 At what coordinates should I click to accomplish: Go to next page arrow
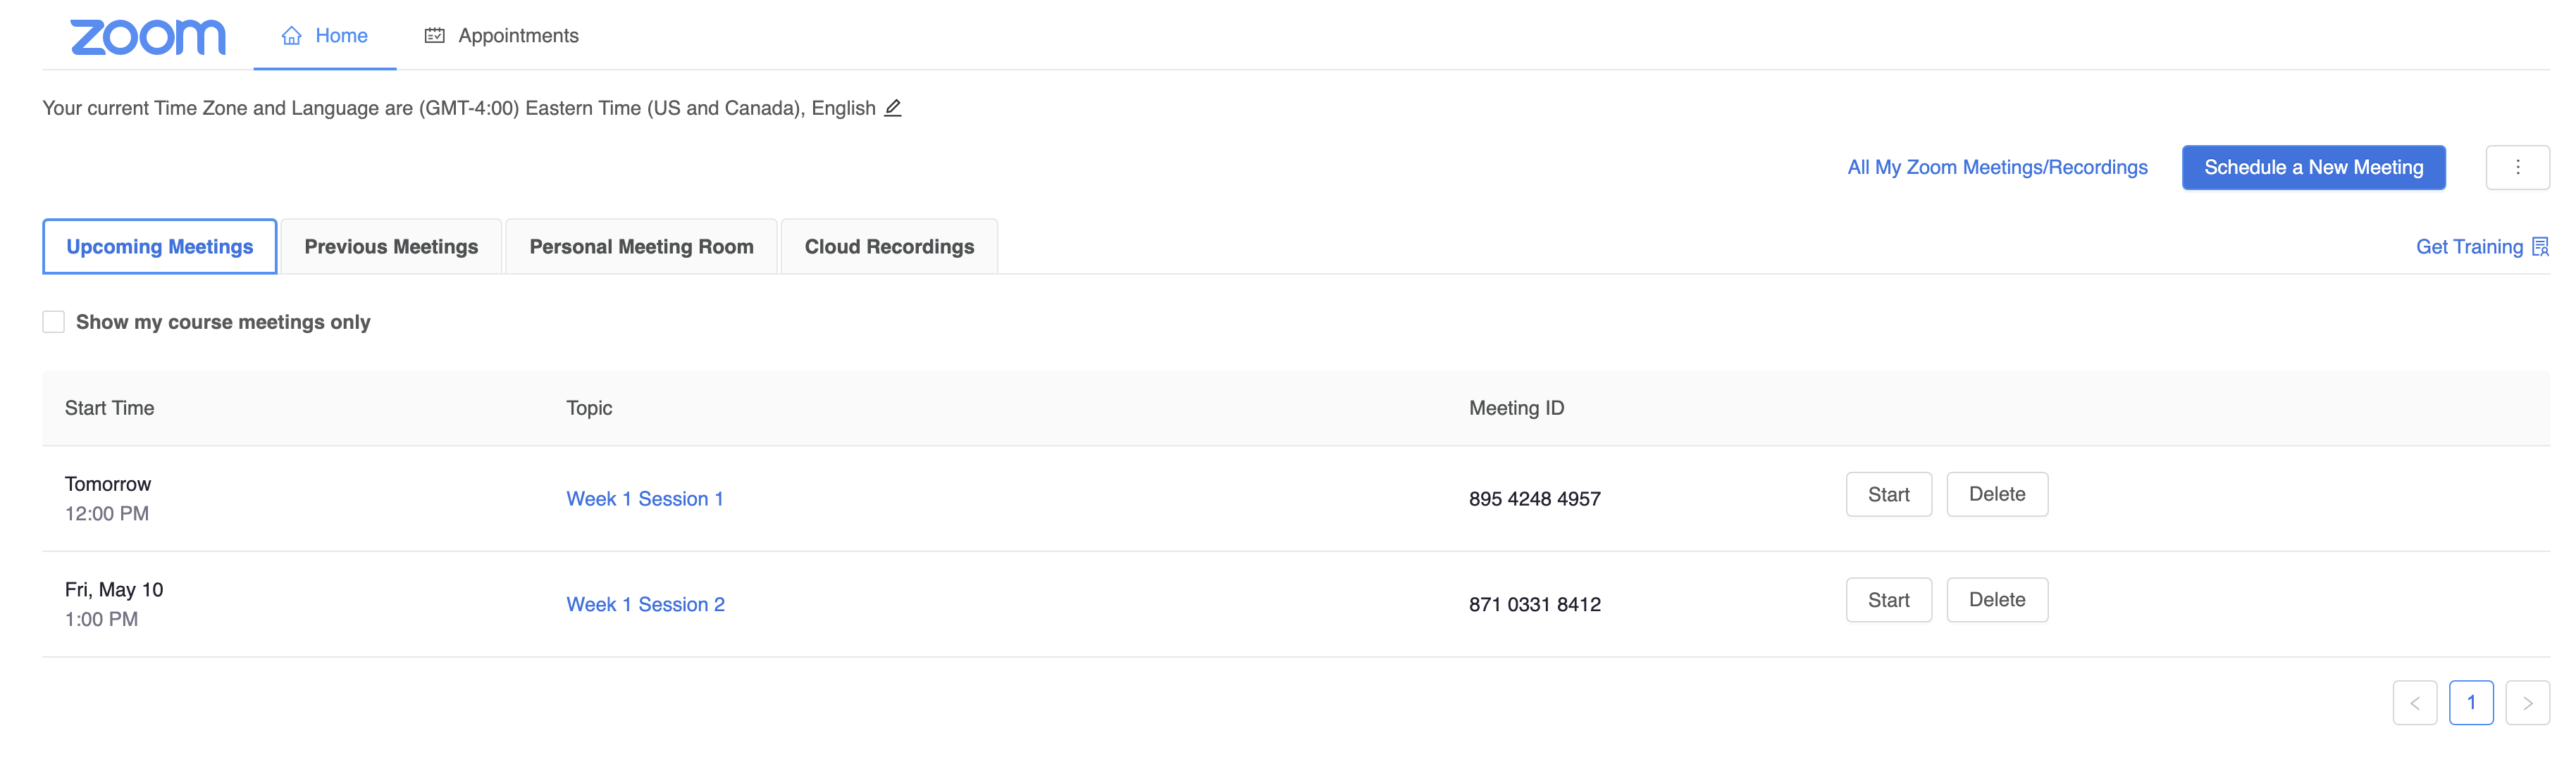[2526, 703]
